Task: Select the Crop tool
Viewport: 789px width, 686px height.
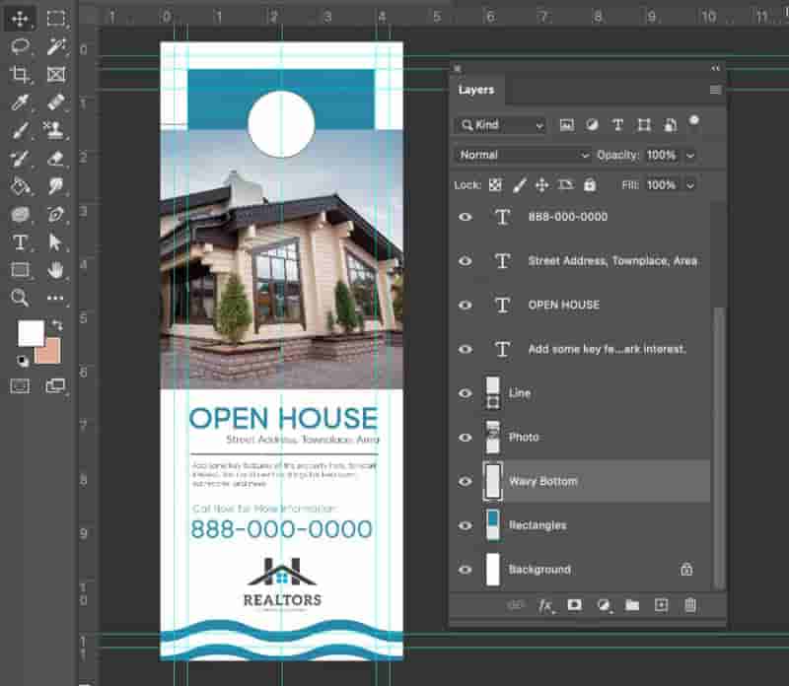Action: coord(20,75)
